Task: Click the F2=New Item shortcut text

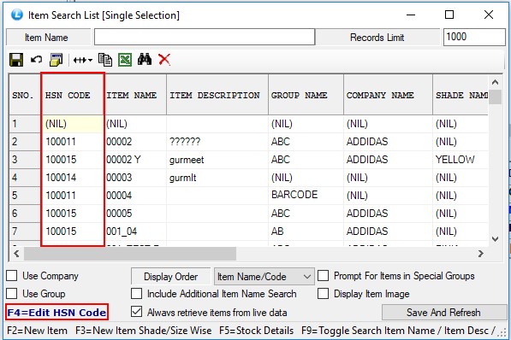Action: pos(37,331)
